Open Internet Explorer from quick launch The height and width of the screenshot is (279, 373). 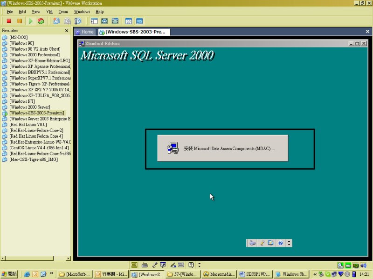coord(27,274)
